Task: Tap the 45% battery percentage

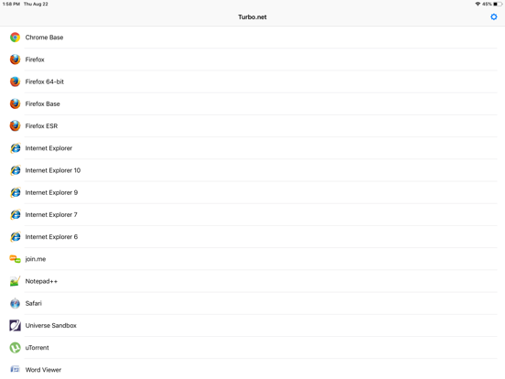Action: pyautogui.click(x=487, y=4)
